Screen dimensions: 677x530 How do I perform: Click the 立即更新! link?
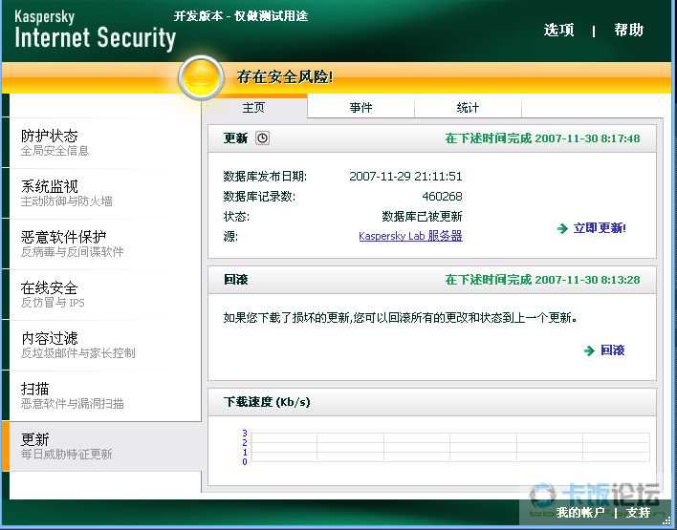point(600,228)
